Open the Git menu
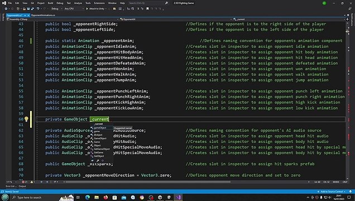 [32, 3]
